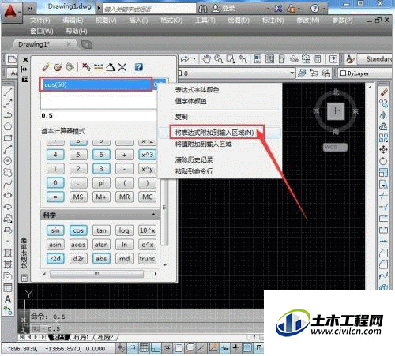
Task: Click the pi button on the number pad
Action: [x=101, y=183]
